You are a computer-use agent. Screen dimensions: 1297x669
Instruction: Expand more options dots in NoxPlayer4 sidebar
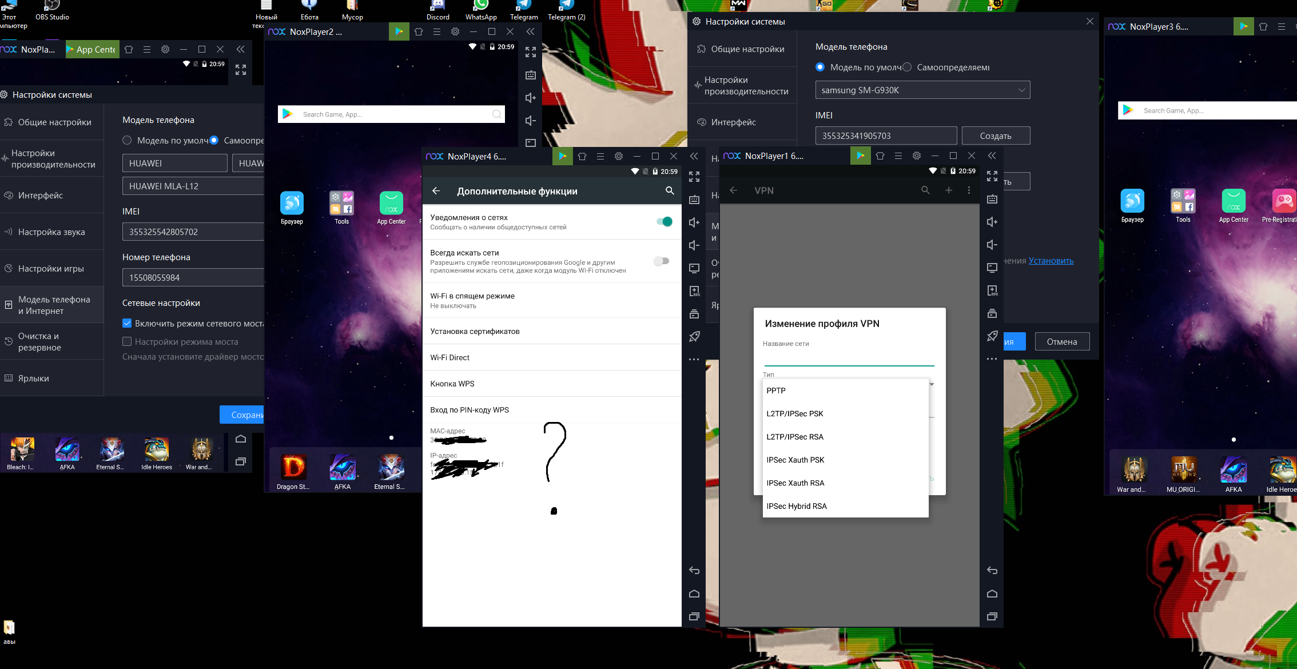tap(694, 360)
